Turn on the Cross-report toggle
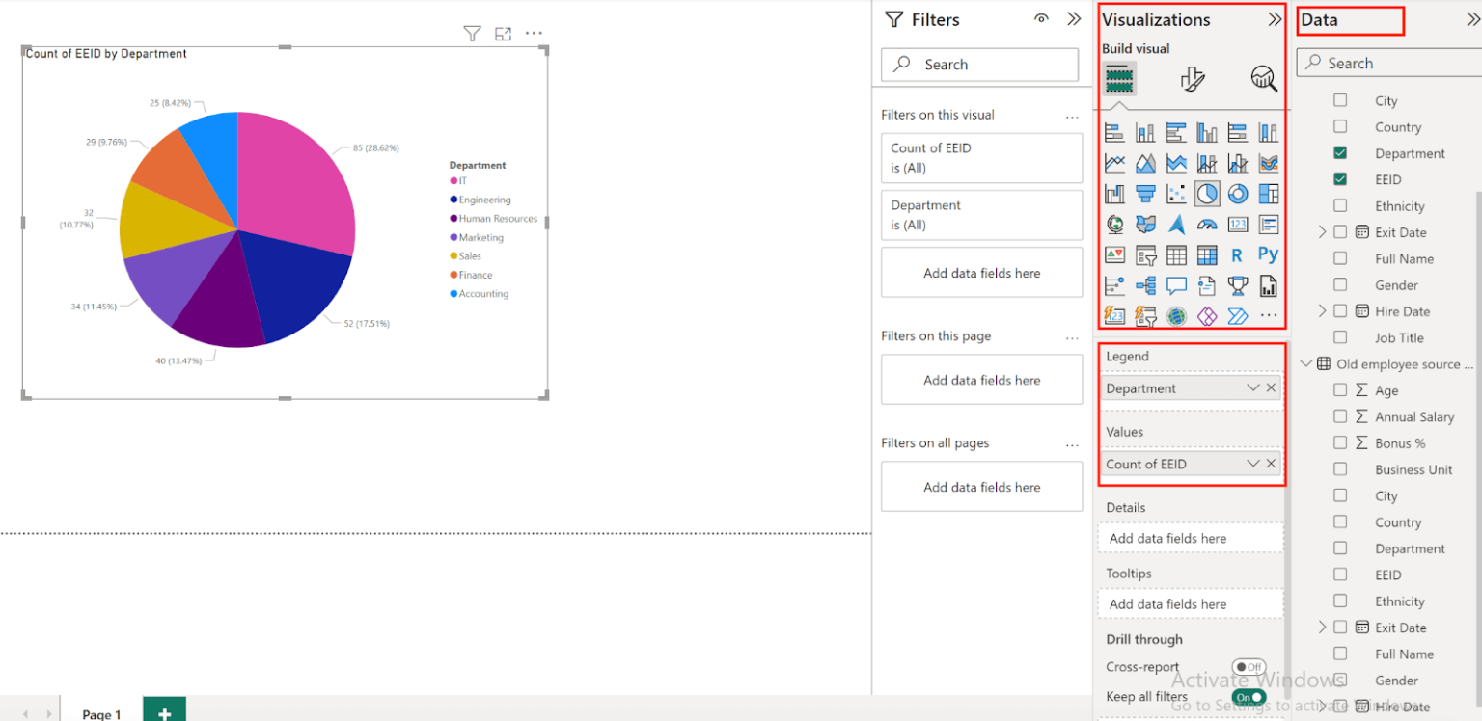 (1249, 666)
